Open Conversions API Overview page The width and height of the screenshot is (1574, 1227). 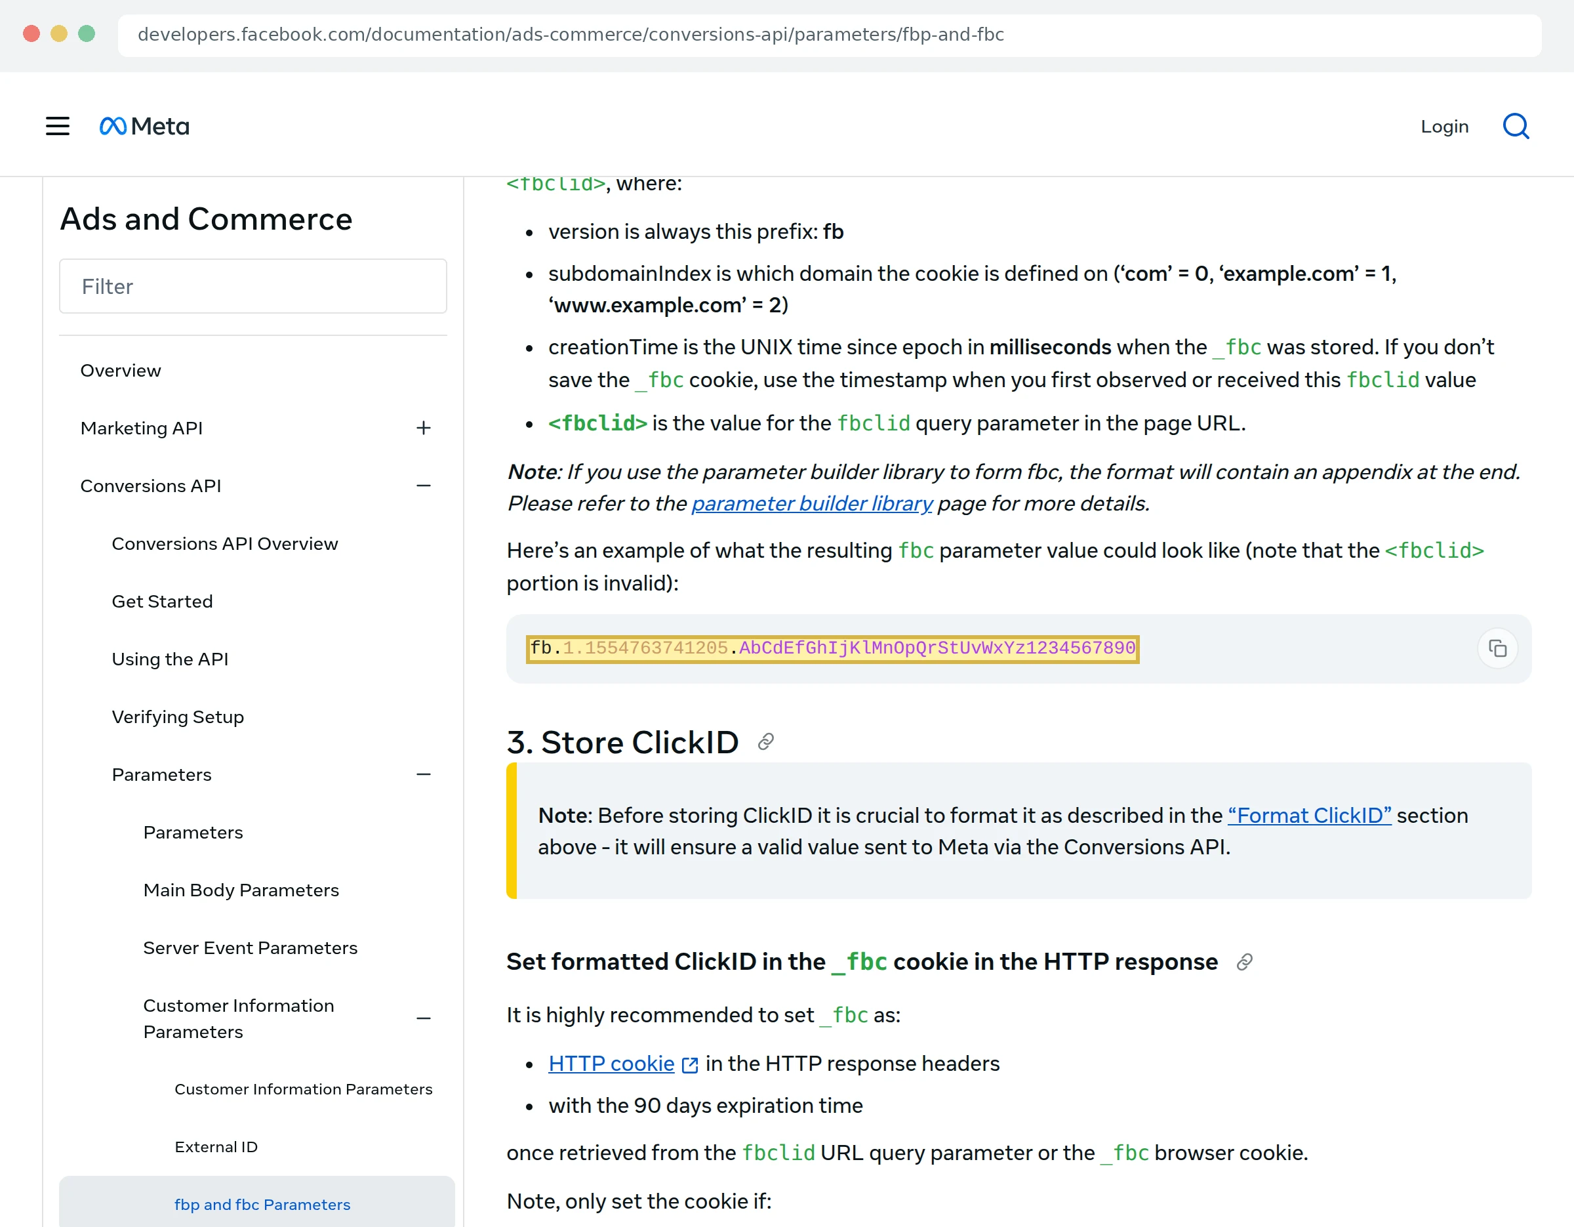[x=224, y=543]
